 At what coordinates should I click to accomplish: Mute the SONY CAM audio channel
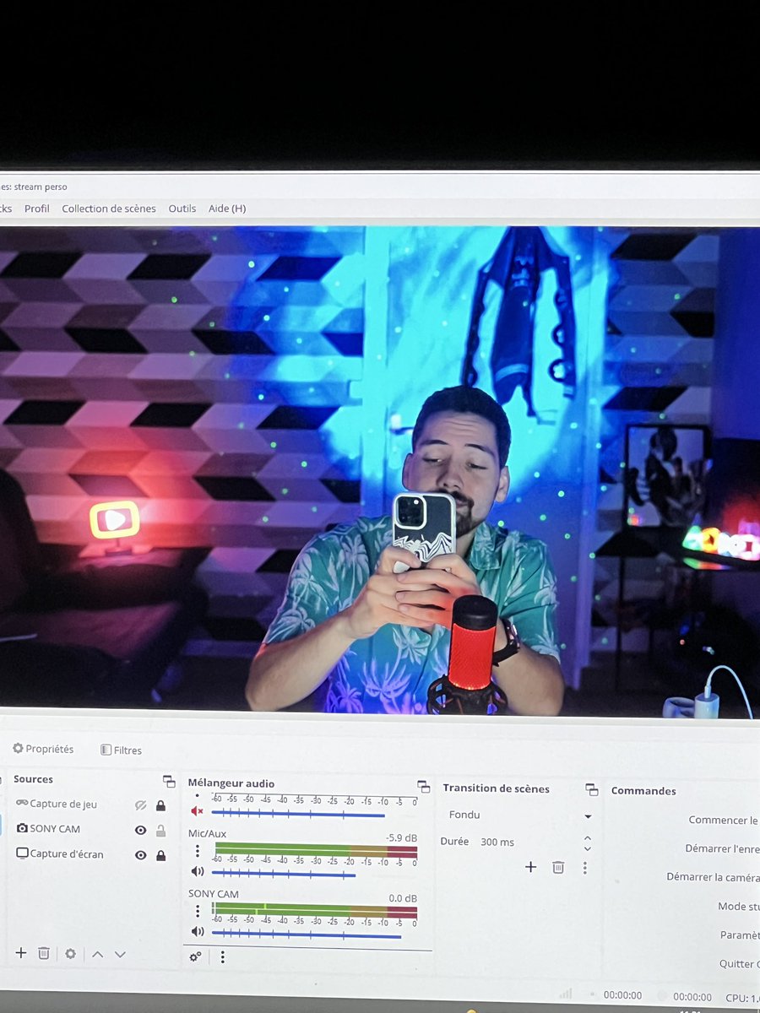pos(198,931)
